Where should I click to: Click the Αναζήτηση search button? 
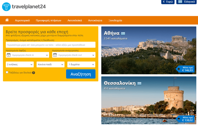(81, 74)
